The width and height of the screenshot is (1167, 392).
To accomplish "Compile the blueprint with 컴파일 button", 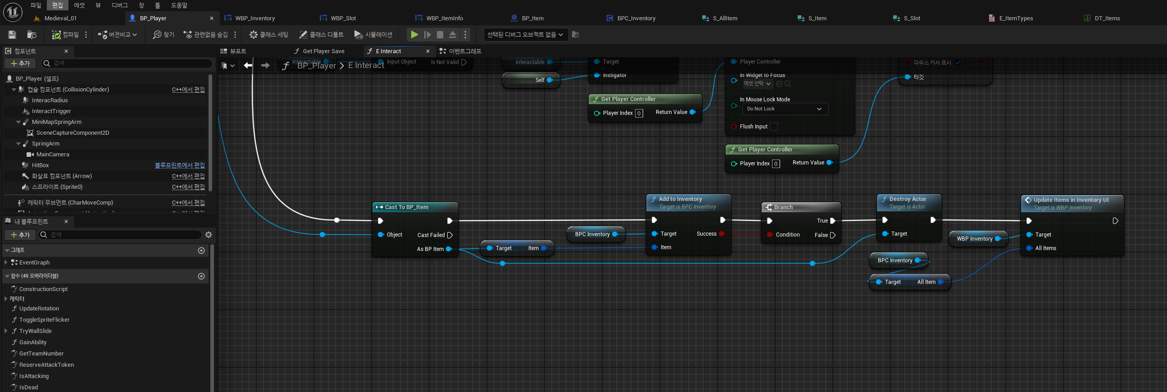I will click(65, 35).
